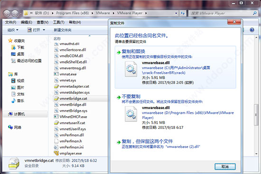
Task: Click the search magnifier icon
Action: (x=254, y=13)
